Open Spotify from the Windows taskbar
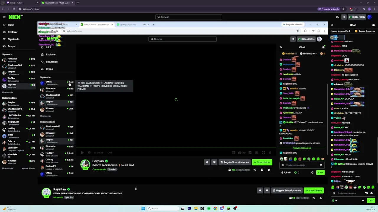The image size is (378, 212). 209,208
